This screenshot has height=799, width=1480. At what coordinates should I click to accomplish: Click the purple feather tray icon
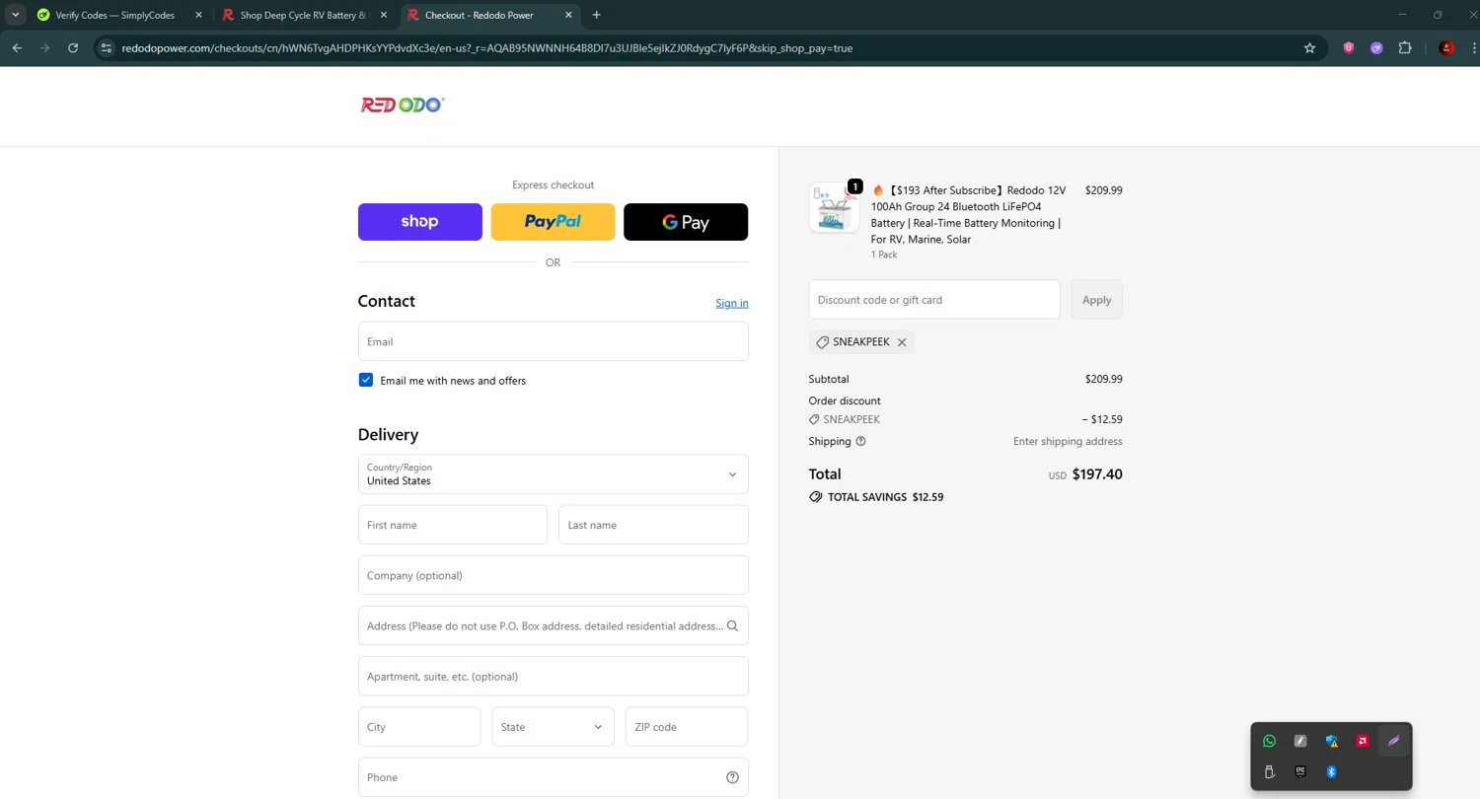pyautogui.click(x=1394, y=741)
